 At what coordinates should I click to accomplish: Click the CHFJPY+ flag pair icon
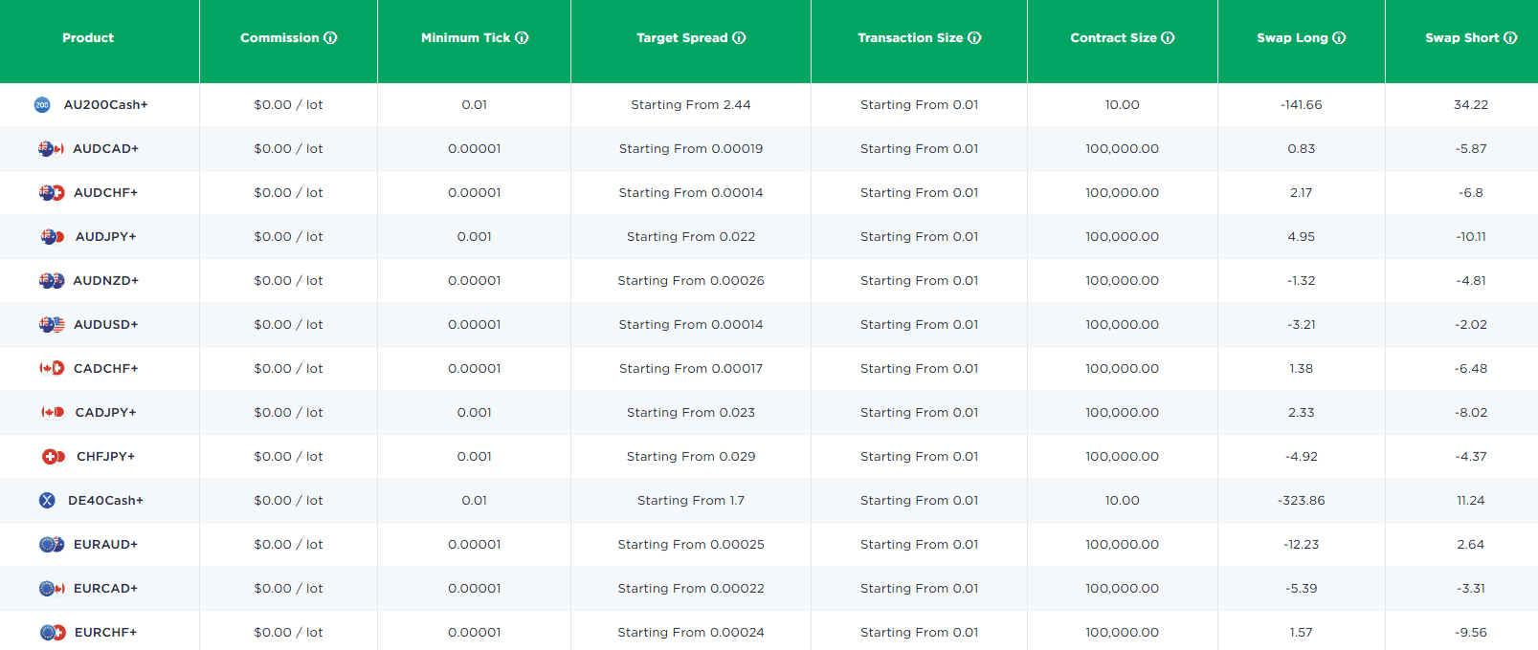point(55,457)
